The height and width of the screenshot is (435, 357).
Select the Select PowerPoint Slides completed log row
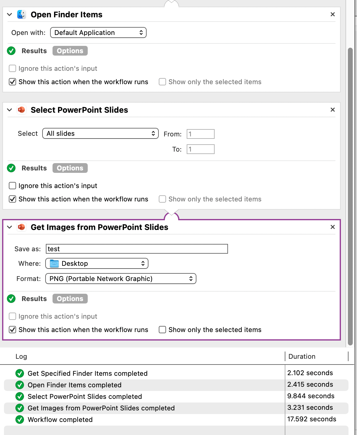tap(176, 396)
